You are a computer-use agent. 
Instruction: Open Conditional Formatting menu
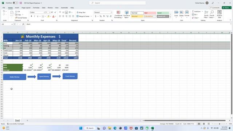point(118,15)
